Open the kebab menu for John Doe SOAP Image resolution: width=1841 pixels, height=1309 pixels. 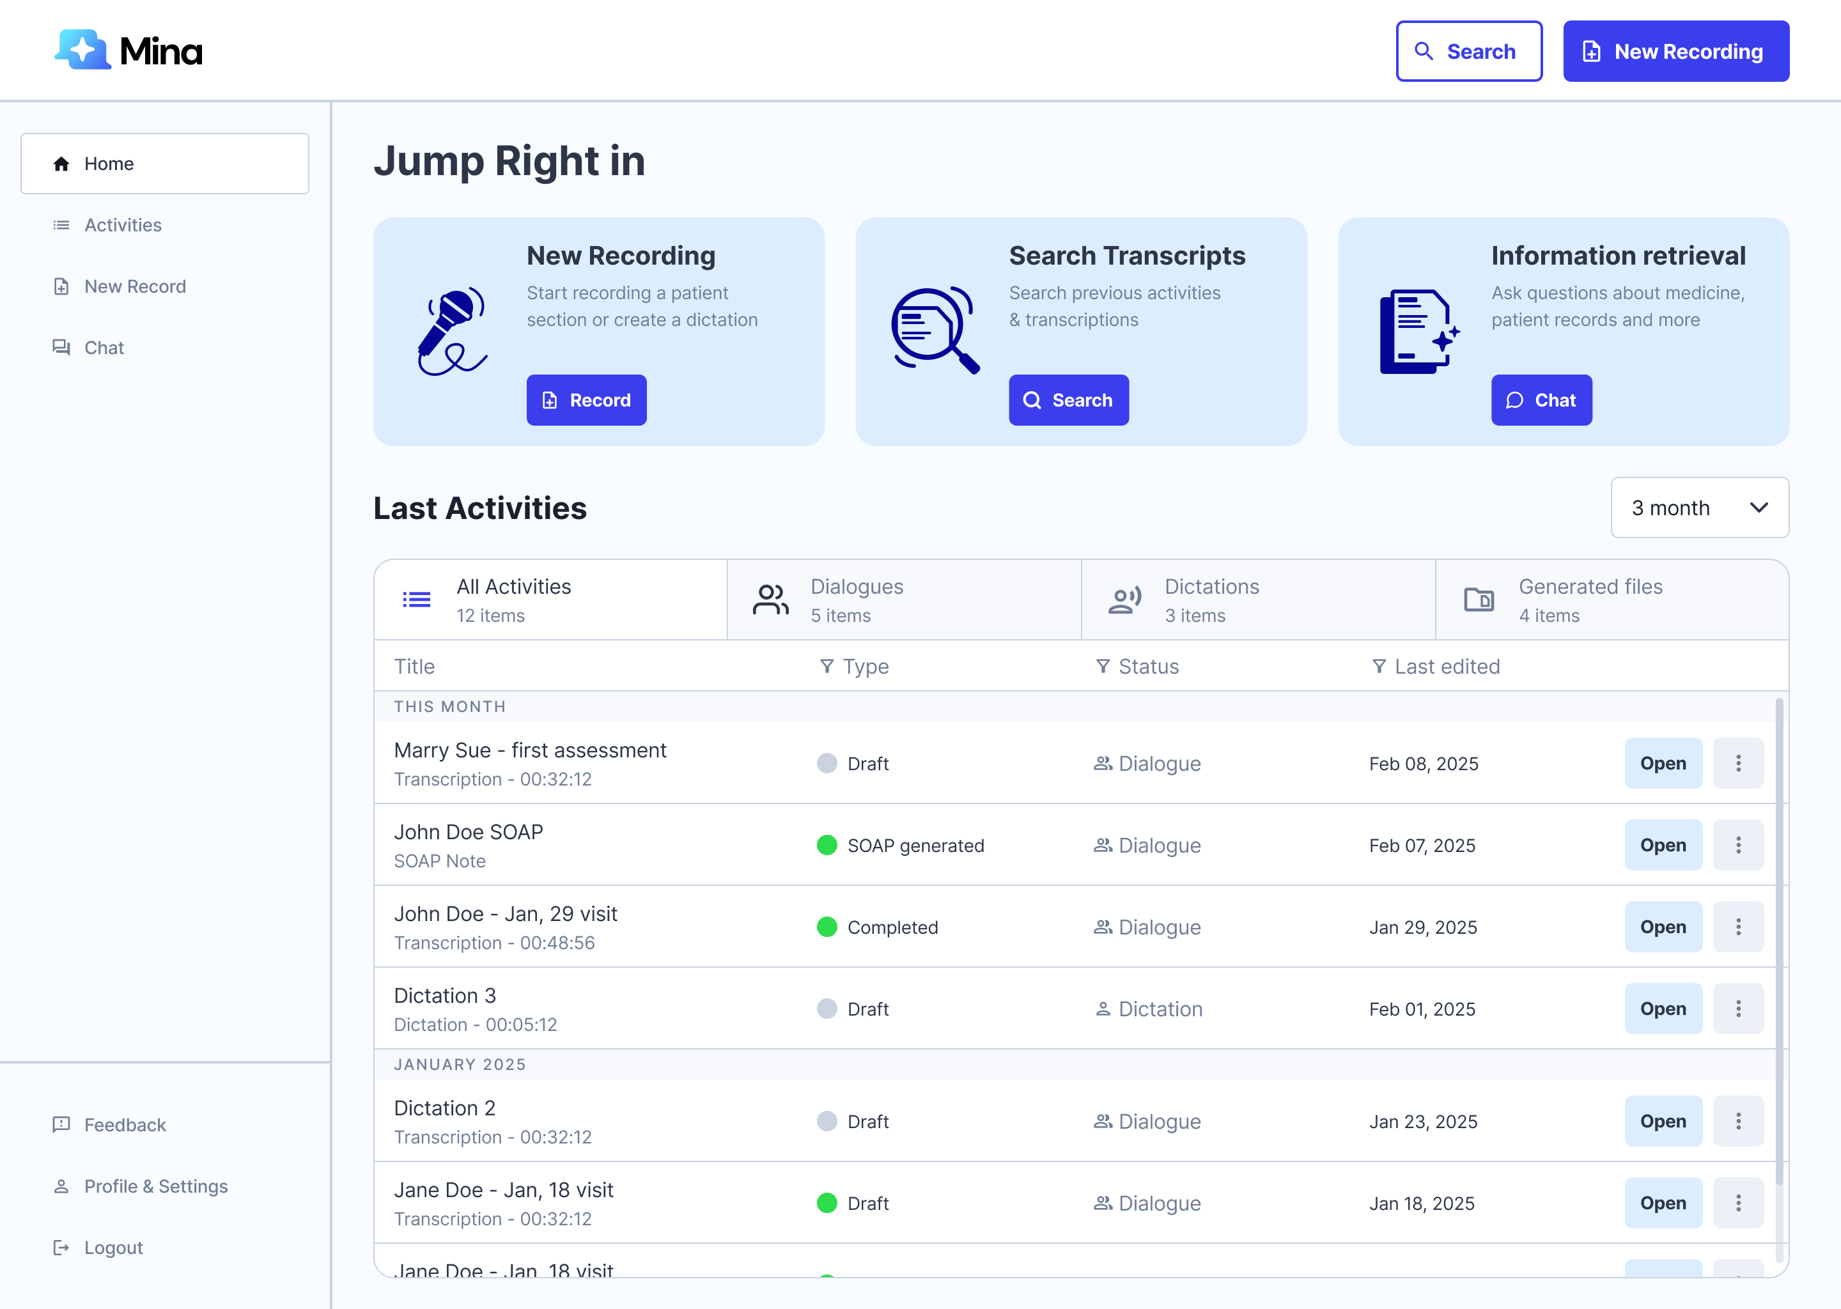pos(1739,845)
